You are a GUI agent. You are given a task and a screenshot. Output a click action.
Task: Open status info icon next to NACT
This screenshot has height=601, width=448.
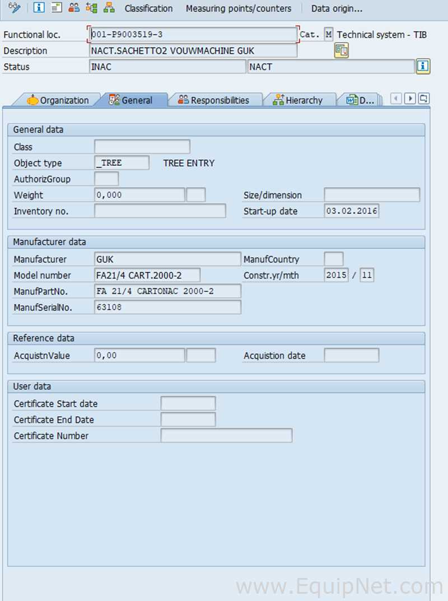tap(423, 66)
